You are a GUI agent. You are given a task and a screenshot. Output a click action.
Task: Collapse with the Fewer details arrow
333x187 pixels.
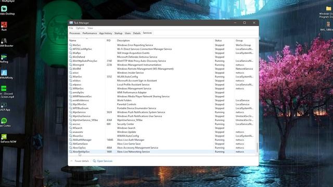click(72, 161)
